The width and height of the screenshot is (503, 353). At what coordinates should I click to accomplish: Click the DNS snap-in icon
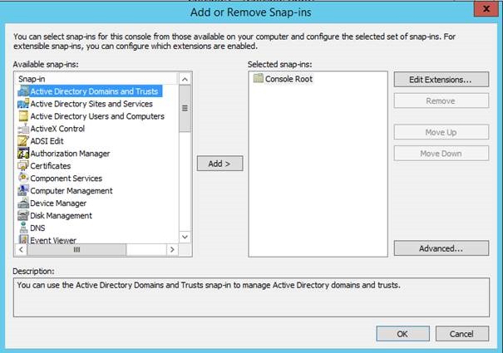pyautogui.click(x=23, y=228)
